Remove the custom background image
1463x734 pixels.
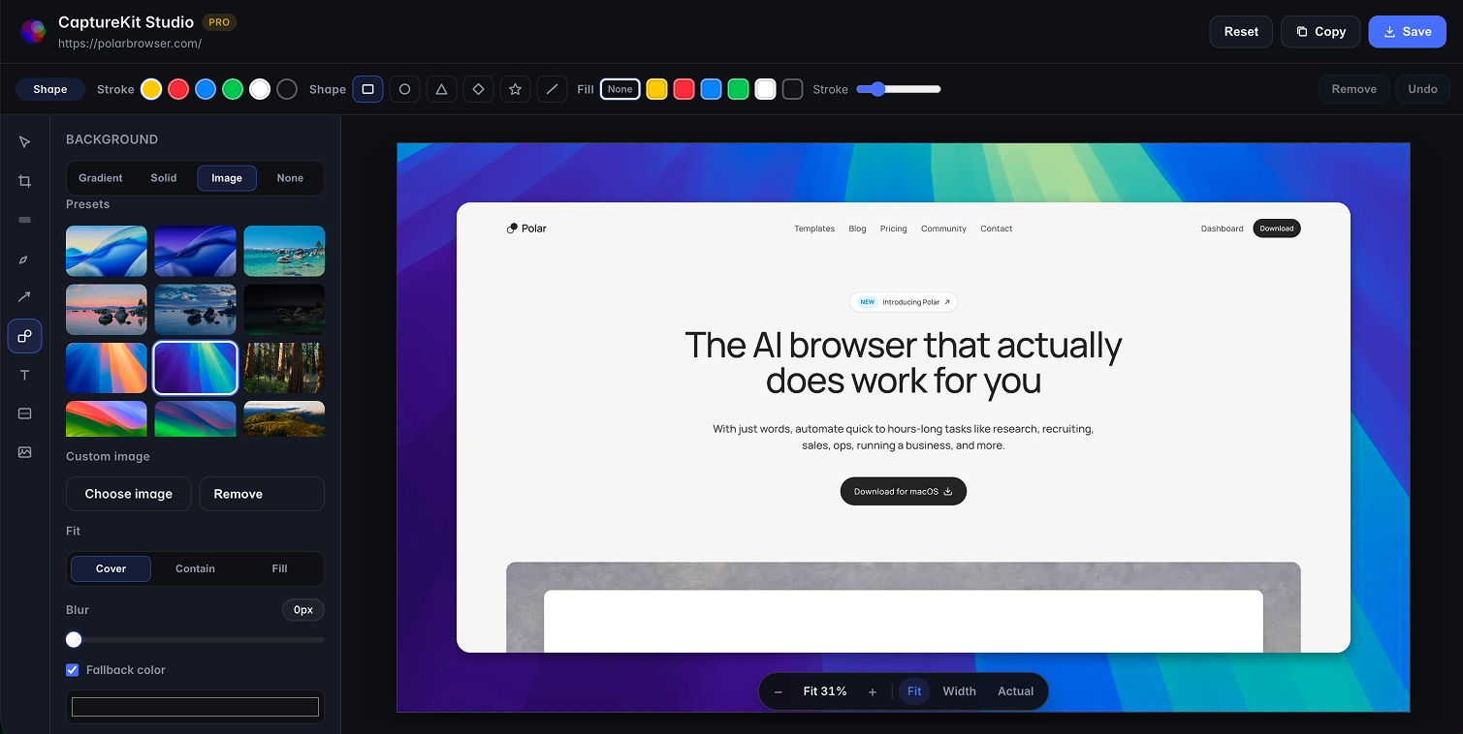(x=262, y=494)
